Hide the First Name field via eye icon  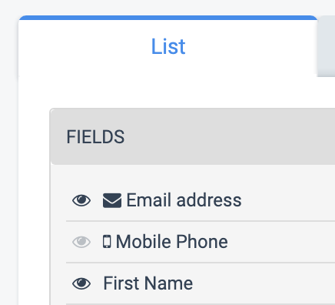pyautogui.click(x=81, y=283)
